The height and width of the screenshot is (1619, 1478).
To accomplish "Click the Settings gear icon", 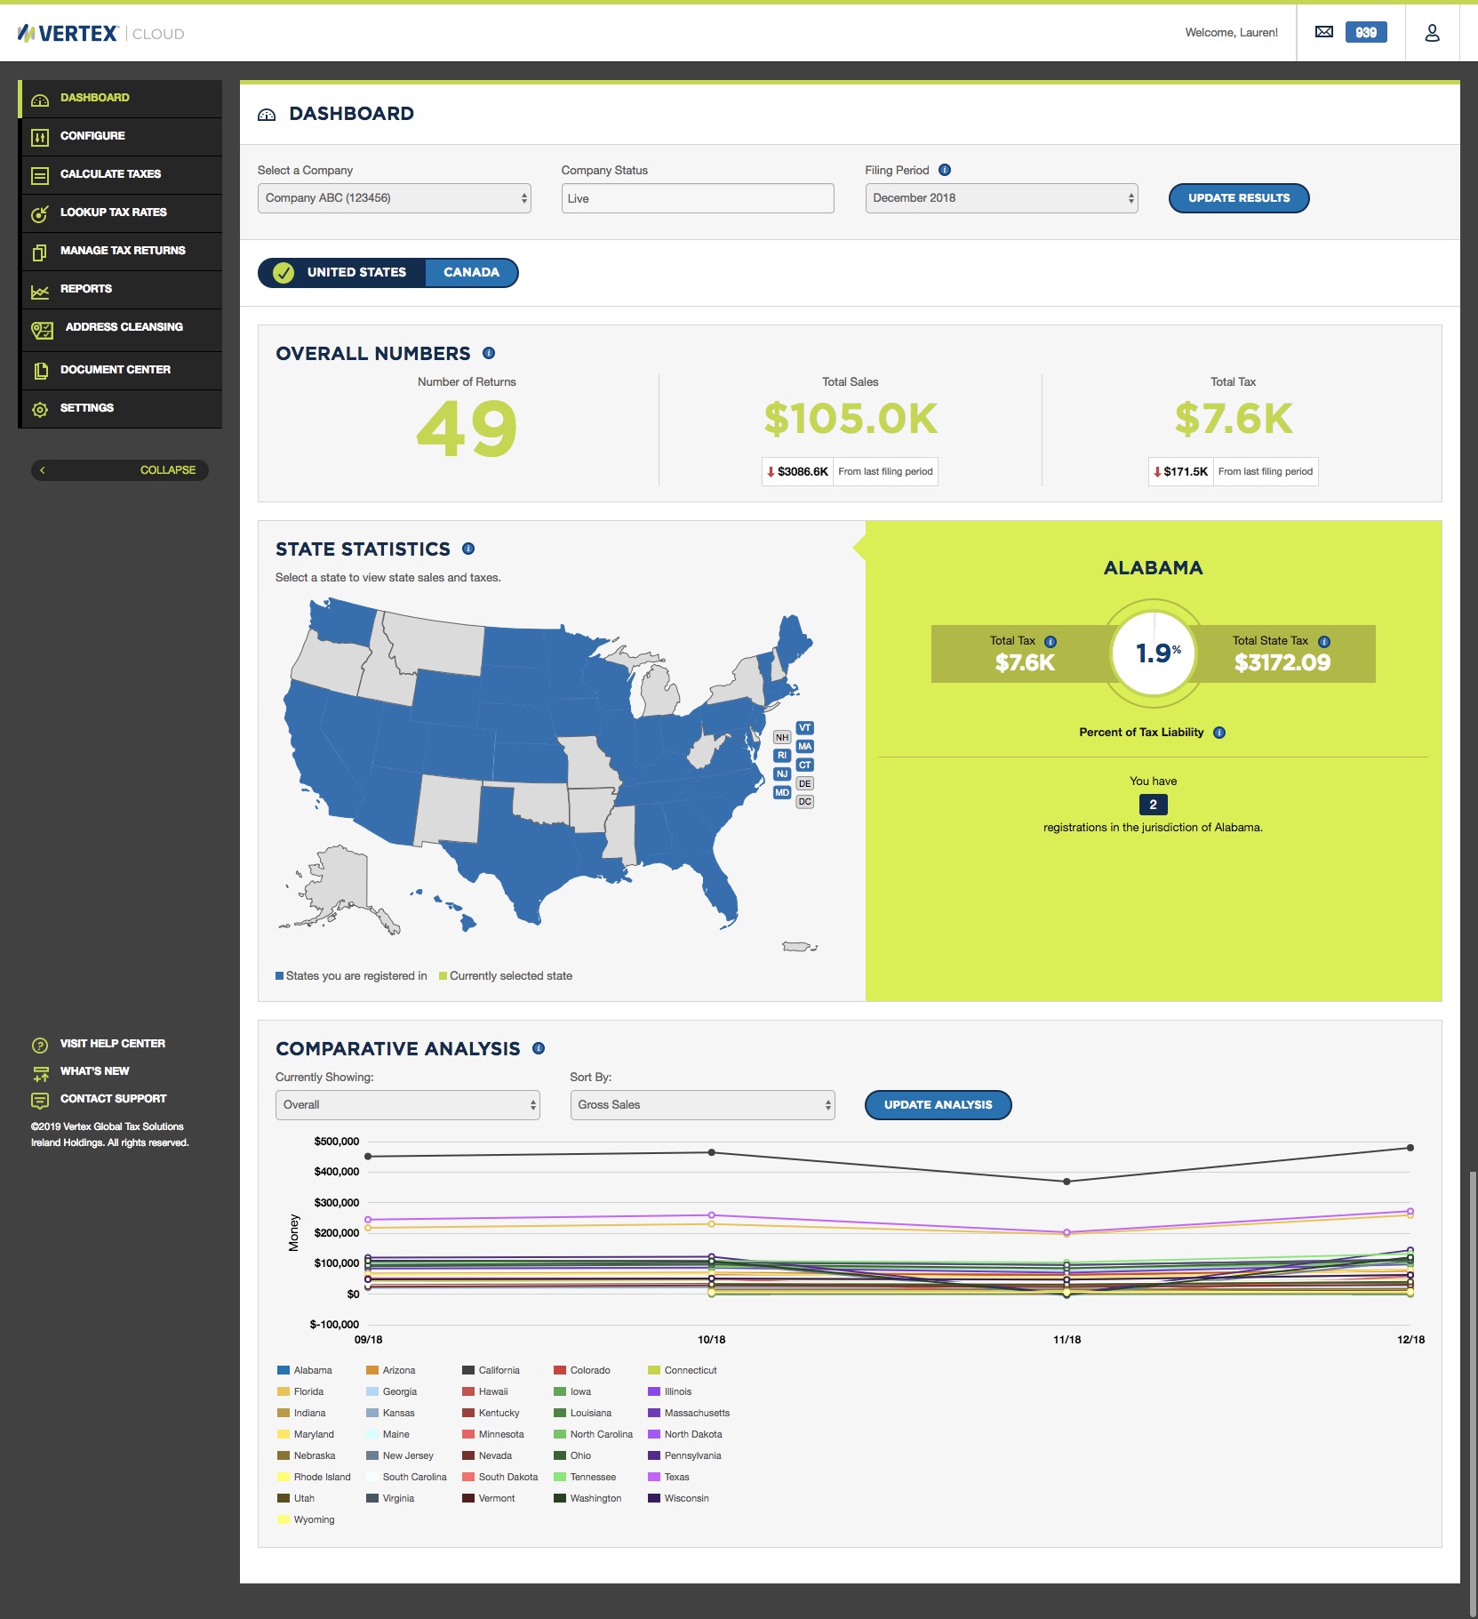I will coord(40,409).
